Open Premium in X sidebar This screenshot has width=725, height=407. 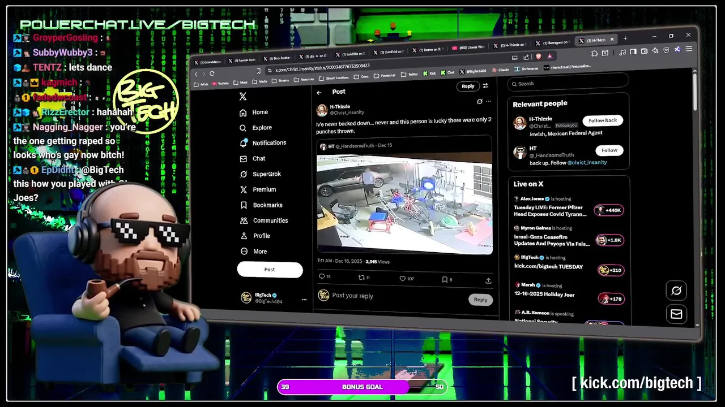pyautogui.click(x=258, y=190)
